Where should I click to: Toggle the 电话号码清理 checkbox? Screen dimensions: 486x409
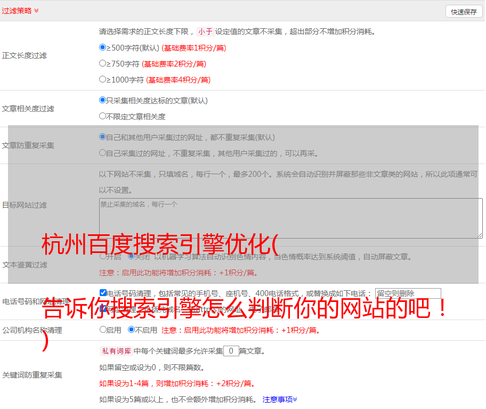[103, 292]
